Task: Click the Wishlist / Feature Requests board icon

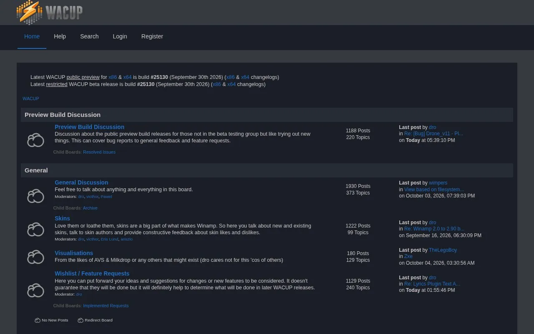Action: tap(35, 290)
